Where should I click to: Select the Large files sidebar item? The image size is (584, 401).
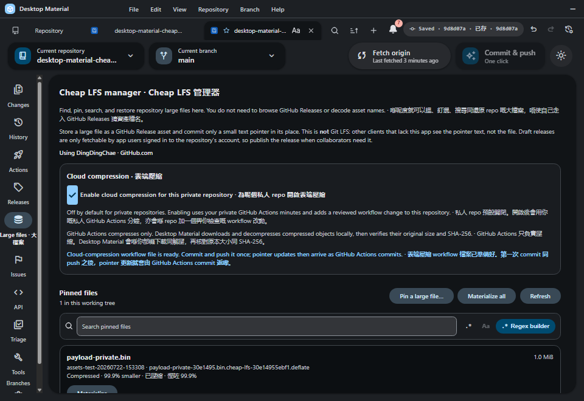click(x=18, y=228)
